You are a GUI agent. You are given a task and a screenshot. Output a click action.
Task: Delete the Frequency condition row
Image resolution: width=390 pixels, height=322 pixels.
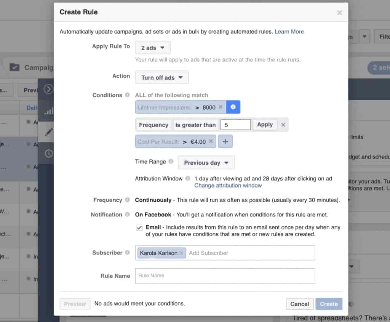click(283, 125)
